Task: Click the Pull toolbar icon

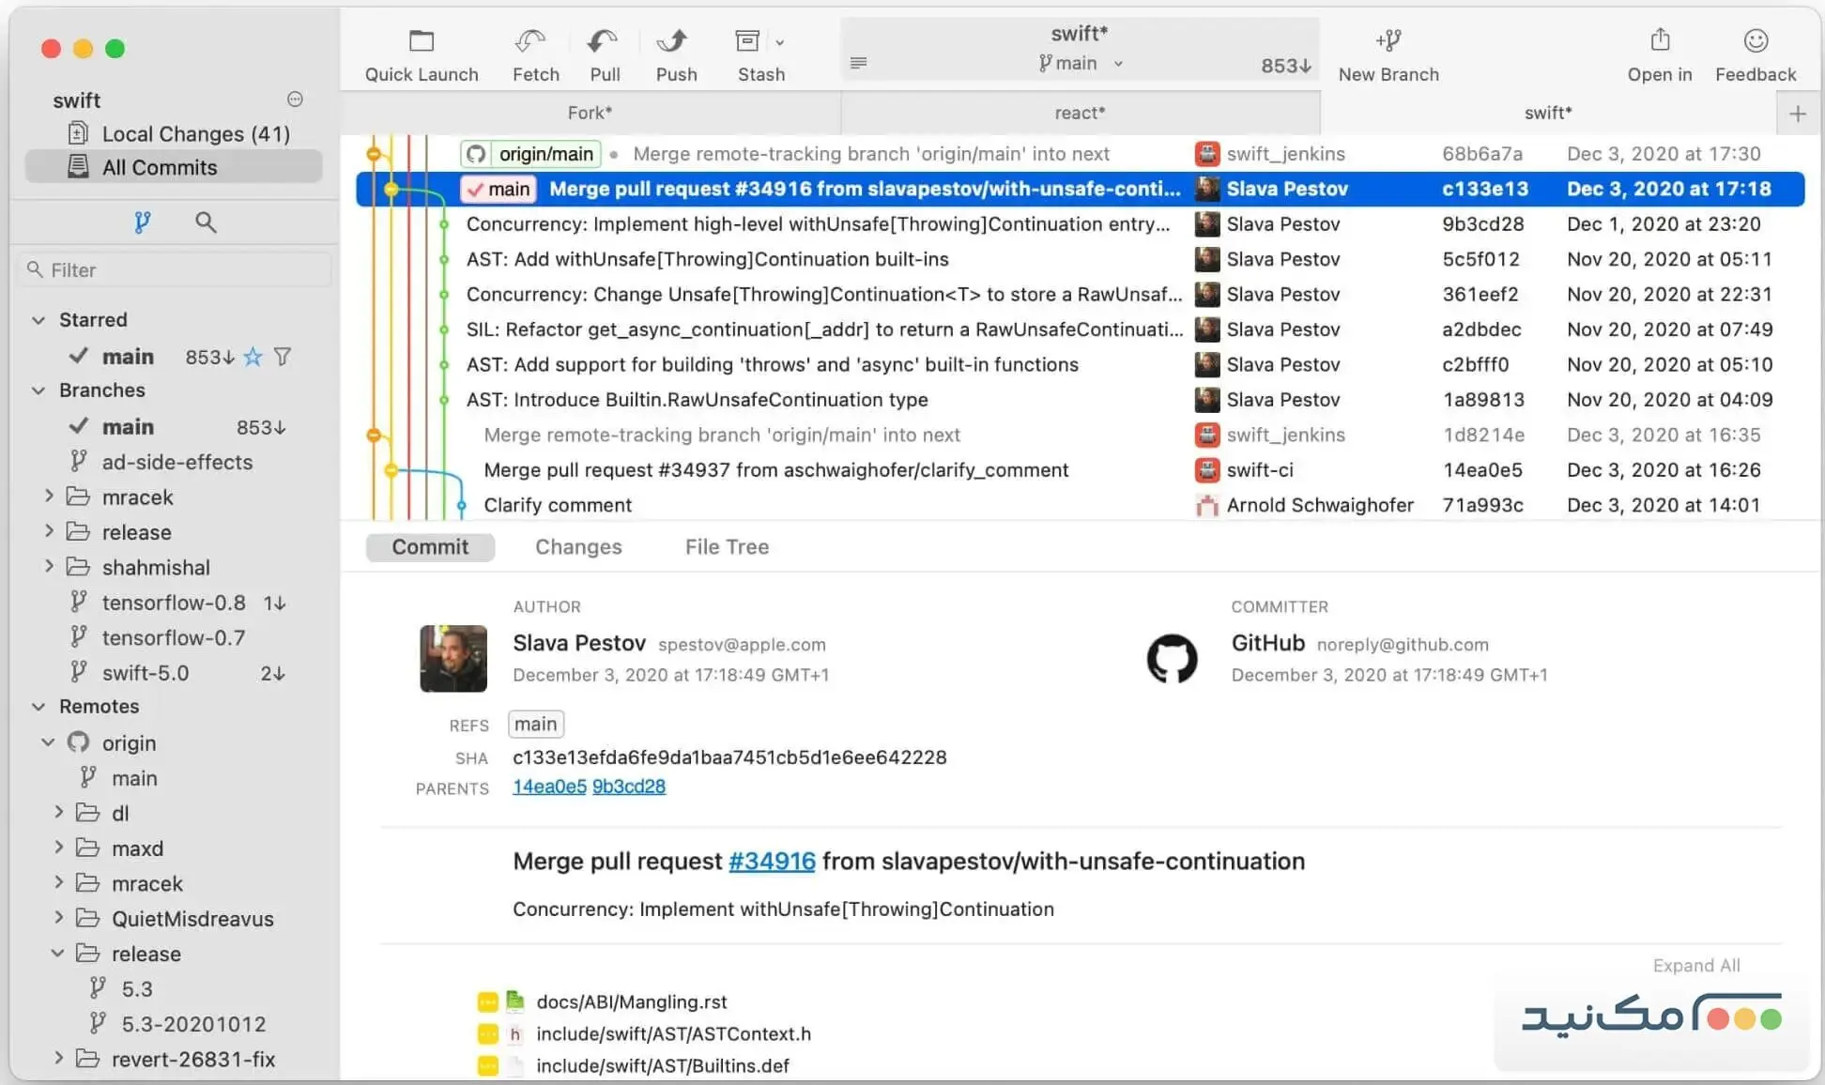Action: 604,42
